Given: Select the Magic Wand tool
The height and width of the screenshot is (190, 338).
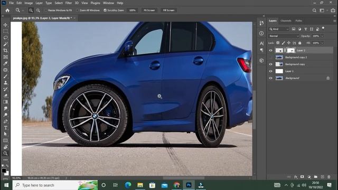Looking at the screenshot, I should click(6, 44).
